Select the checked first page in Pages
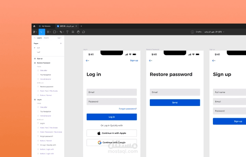The height and width of the screenshot is (157, 246). coord(38,47)
